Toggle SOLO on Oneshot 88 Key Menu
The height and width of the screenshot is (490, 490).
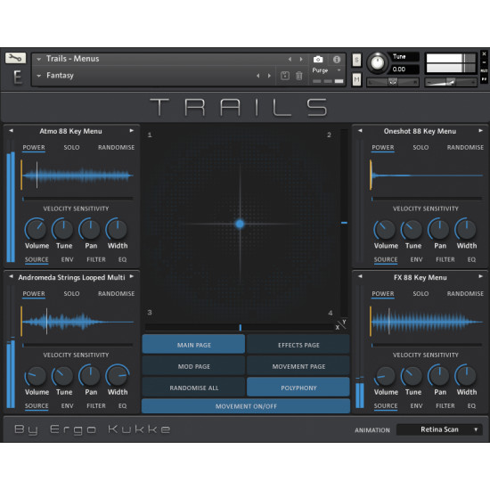point(421,148)
